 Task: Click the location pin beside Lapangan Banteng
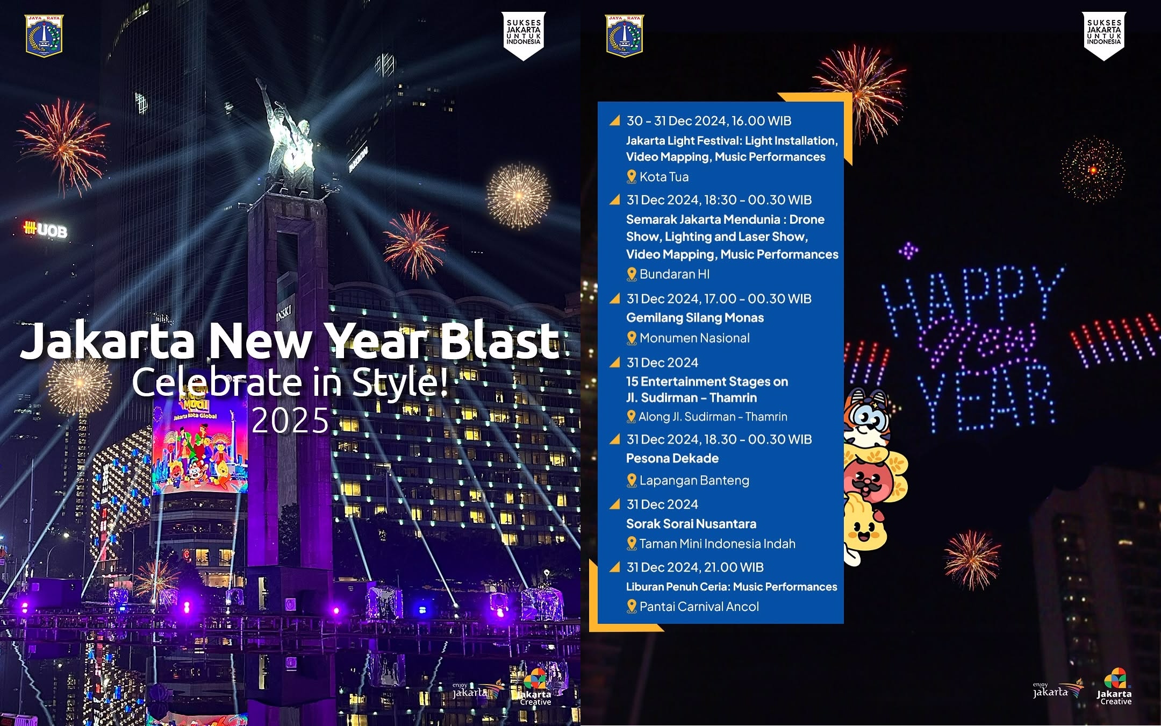(x=632, y=480)
